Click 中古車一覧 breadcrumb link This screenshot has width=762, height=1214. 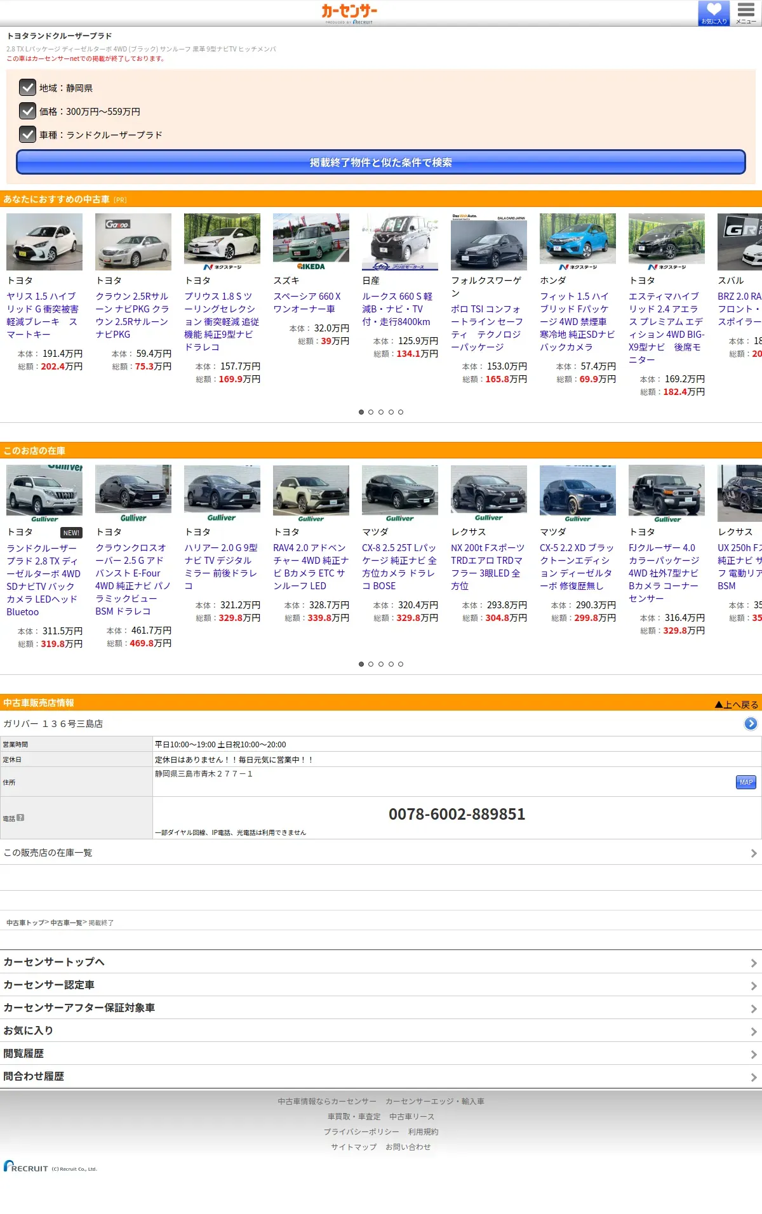tap(66, 923)
